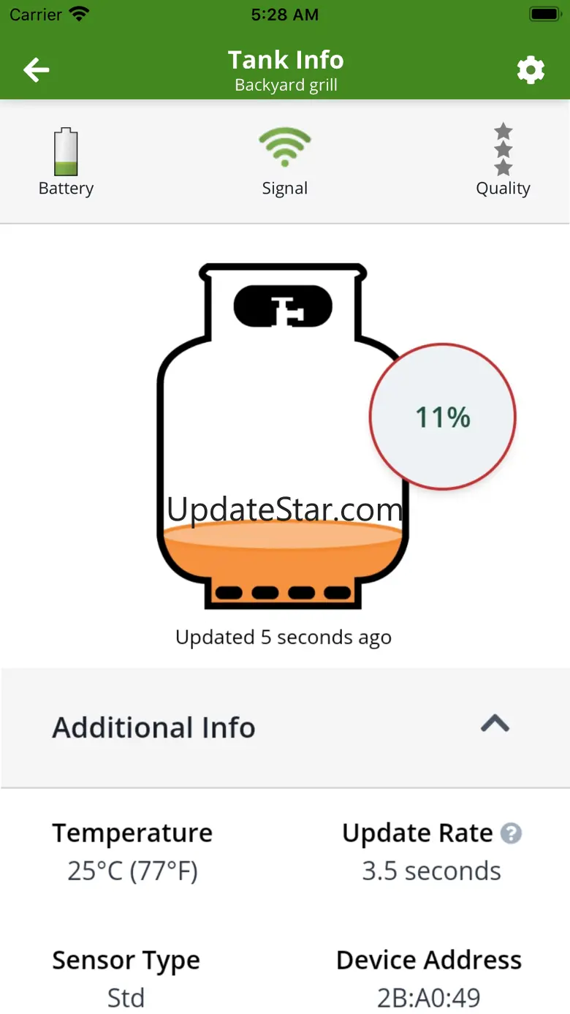Select the Temperature reading 25°C (77°F)

pos(132,871)
